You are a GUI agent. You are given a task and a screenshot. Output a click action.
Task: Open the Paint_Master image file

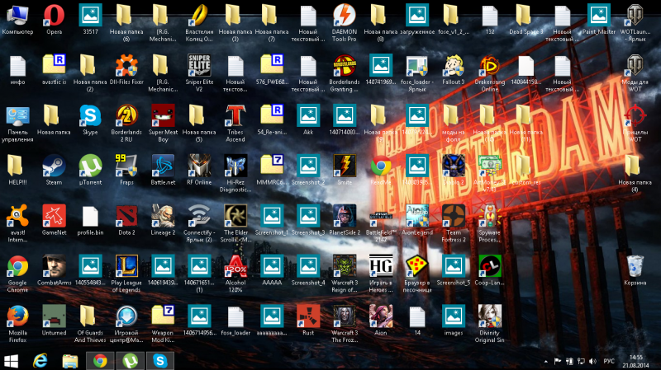click(x=598, y=15)
